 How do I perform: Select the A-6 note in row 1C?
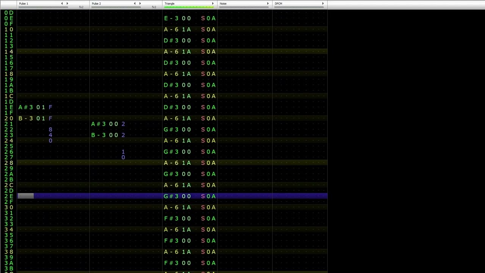[x=171, y=96]
